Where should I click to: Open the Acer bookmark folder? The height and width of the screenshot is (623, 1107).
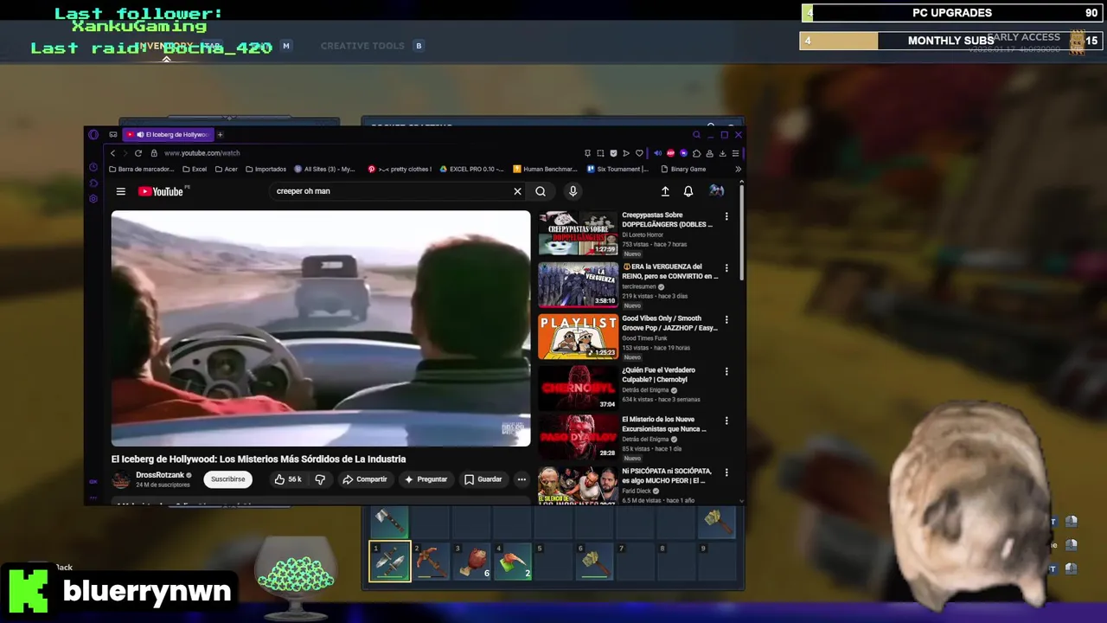(x=227, y=169)
